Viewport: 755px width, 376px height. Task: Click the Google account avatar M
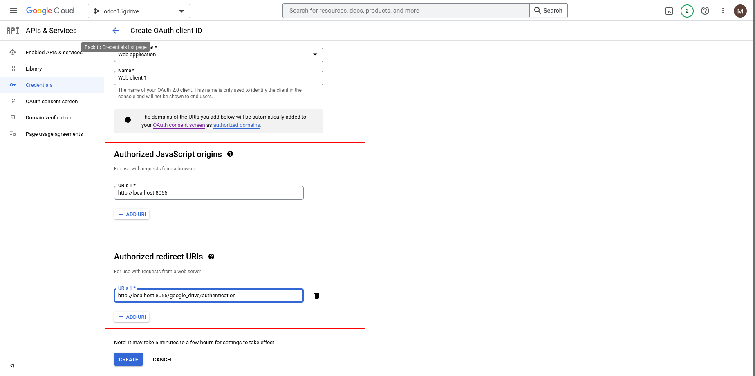pyautogui.click(x=740, y=11)
